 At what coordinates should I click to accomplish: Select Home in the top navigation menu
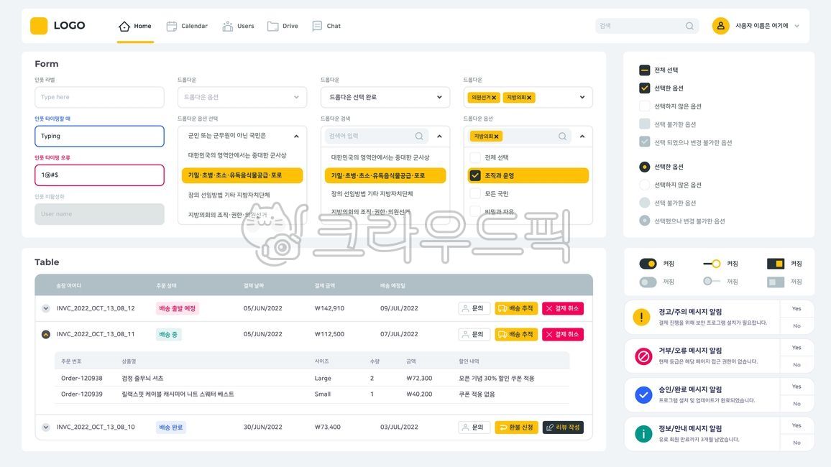pos(135,25)
